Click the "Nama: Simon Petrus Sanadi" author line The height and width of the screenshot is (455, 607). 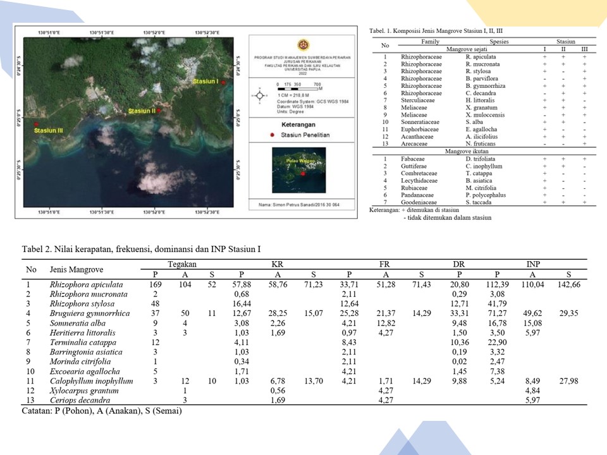point(299,205)
